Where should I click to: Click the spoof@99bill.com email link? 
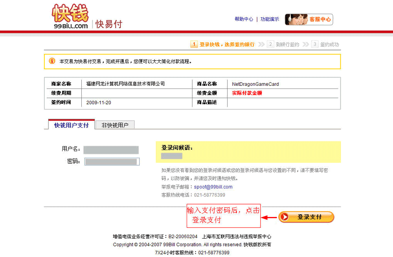(213, 187)
